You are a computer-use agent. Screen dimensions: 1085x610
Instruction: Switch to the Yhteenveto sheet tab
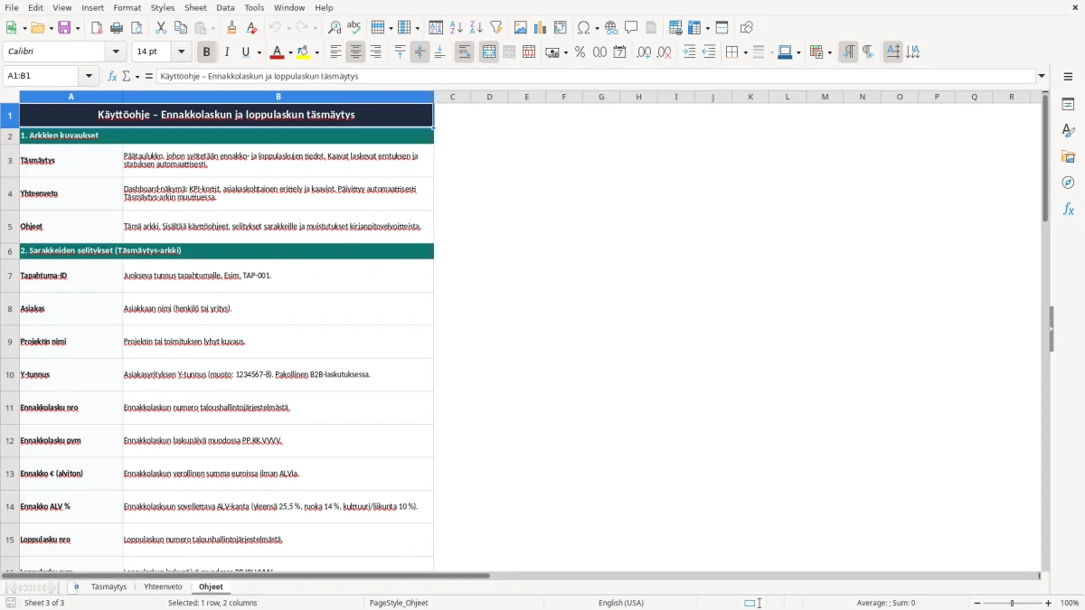click(x=163, y=587)
